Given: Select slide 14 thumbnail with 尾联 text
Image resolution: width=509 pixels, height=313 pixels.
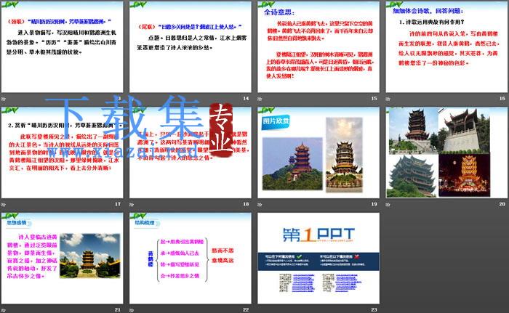Looking at the screenshot, I should (x=191, y=46).
